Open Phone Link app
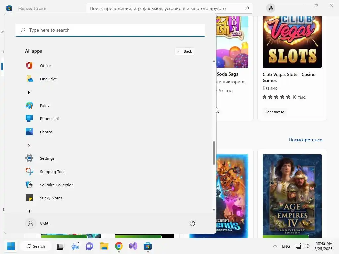 pos(110,119)
